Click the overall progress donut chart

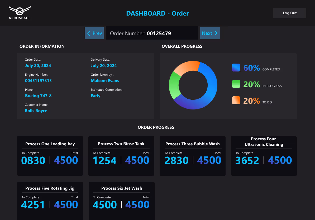[193, 85]
